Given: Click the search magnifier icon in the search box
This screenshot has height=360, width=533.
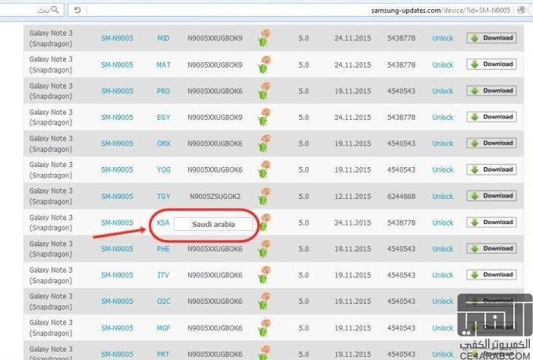Looking at the screenshot, I should pyautogui.click(x=55, y=10).
